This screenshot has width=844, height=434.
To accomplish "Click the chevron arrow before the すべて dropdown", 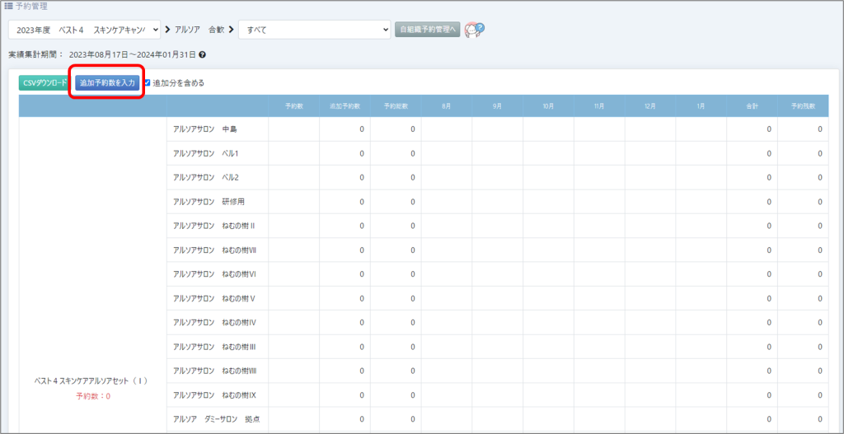I will pyautogui.click(x=231, y=30).
